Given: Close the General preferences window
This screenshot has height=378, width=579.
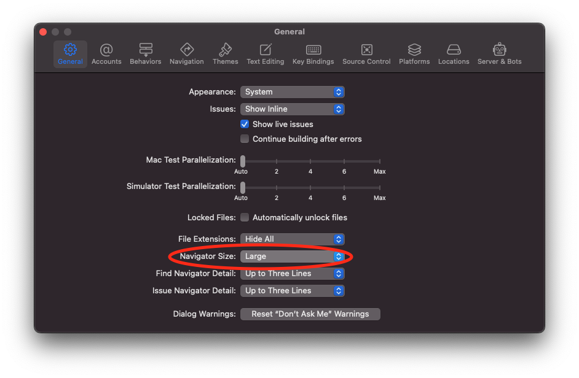Looking at the screenshot, I should [x=43, y=32].
